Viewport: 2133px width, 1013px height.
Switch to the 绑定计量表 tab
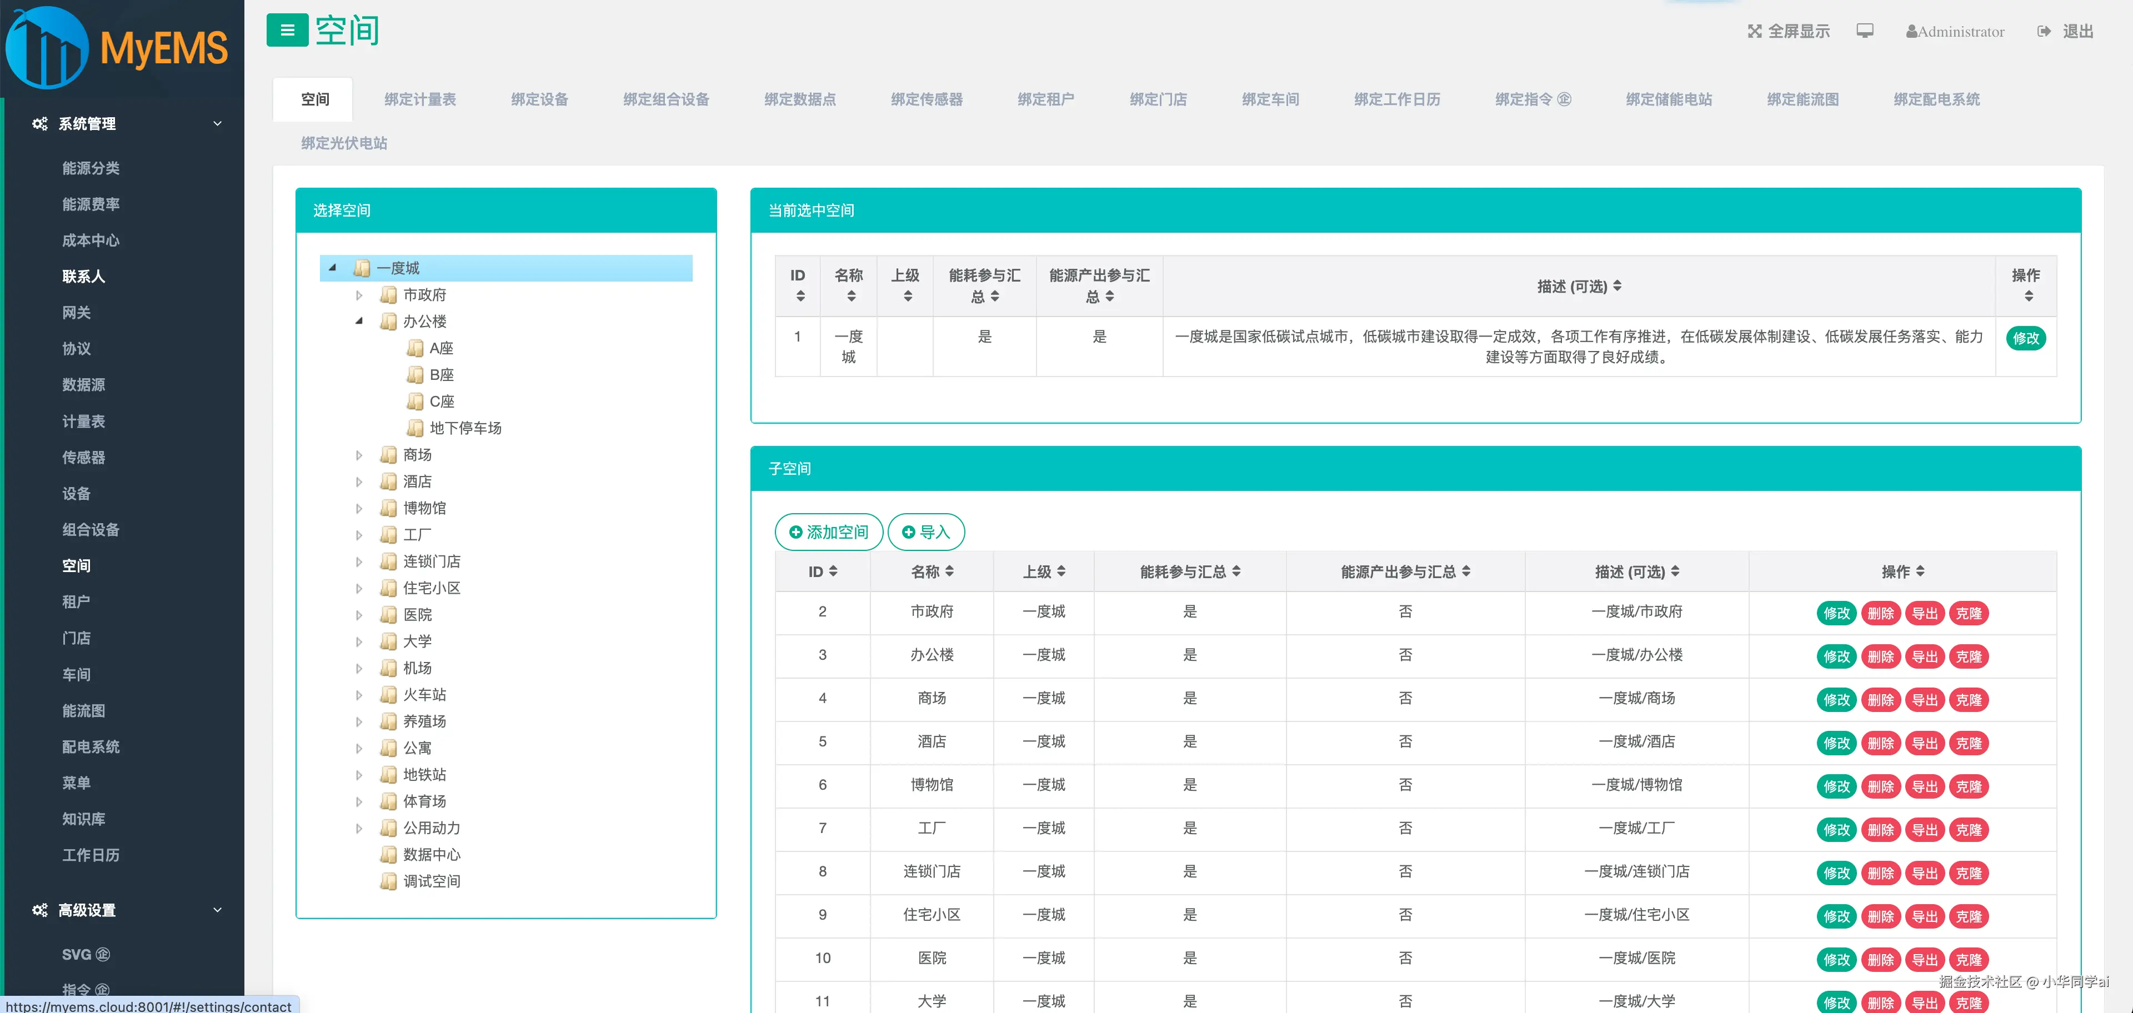420,99
